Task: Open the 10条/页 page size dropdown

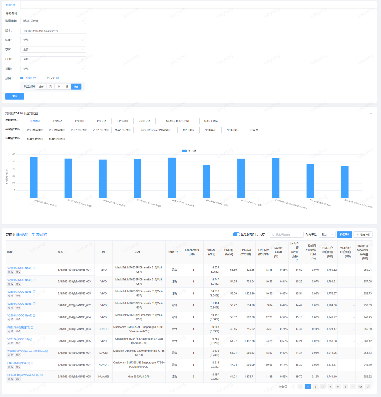Action: tap(284, 387)
